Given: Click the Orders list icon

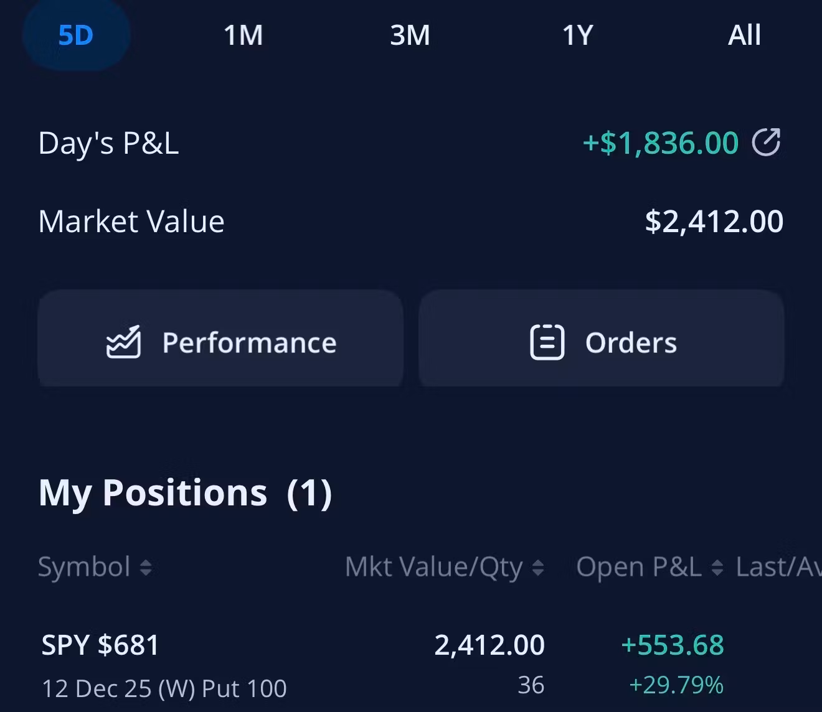Looking at the screenshot, I should (547, 342).
